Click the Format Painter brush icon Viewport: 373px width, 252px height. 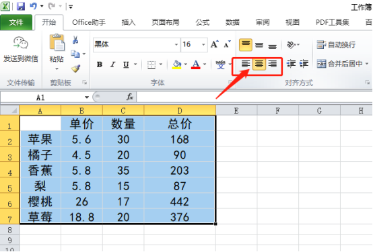point(75,69)
